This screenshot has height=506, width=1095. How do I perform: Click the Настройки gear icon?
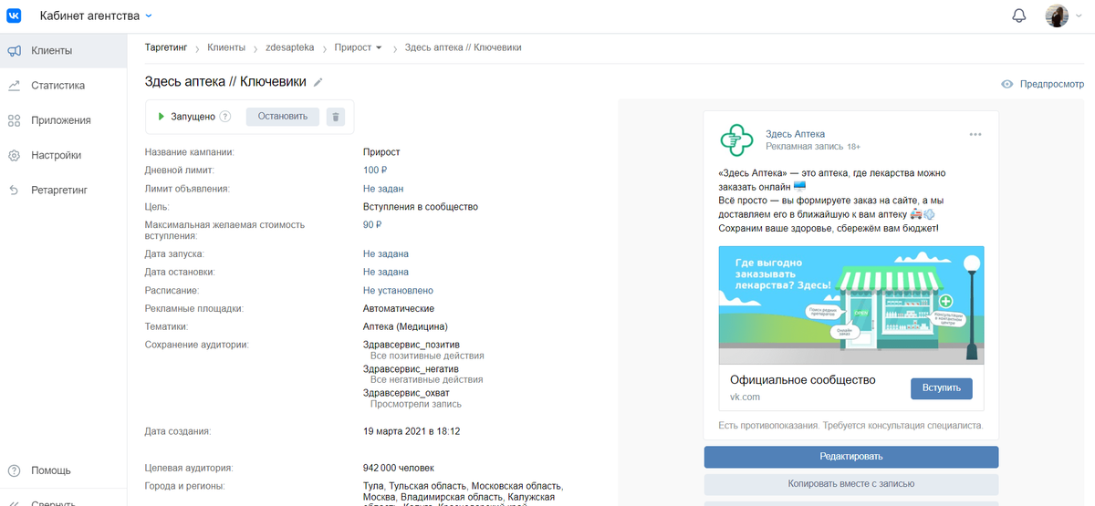coord(15,155)
